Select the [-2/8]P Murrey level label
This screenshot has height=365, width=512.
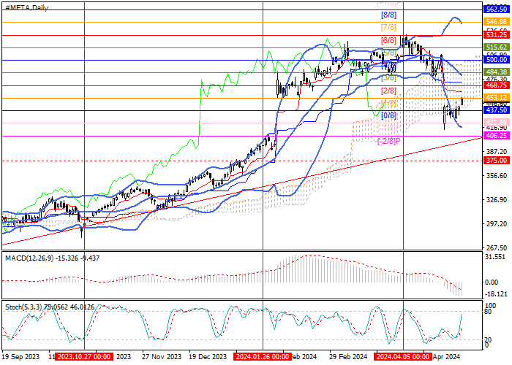tap(388, 141)
